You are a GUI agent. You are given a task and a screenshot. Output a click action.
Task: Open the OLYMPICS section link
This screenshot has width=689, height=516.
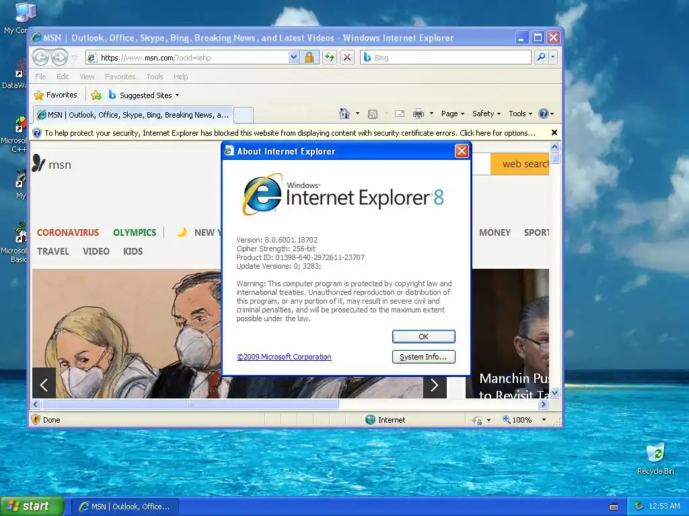(x=135, y=232)
